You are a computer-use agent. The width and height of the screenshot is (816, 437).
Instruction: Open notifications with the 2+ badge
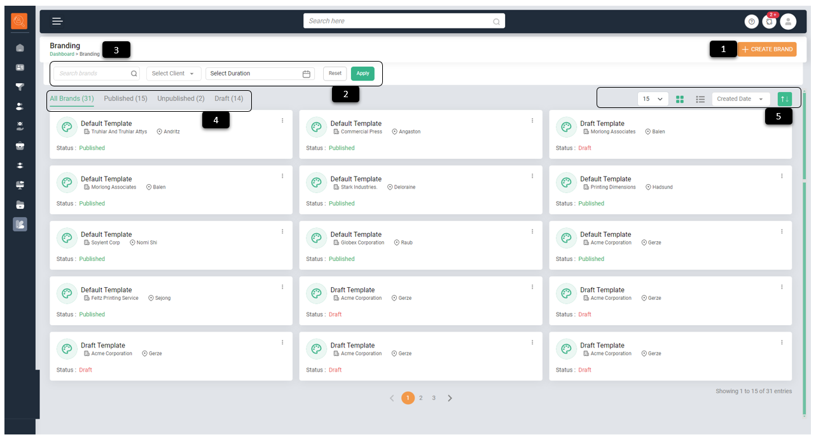(x=770, y=22)
